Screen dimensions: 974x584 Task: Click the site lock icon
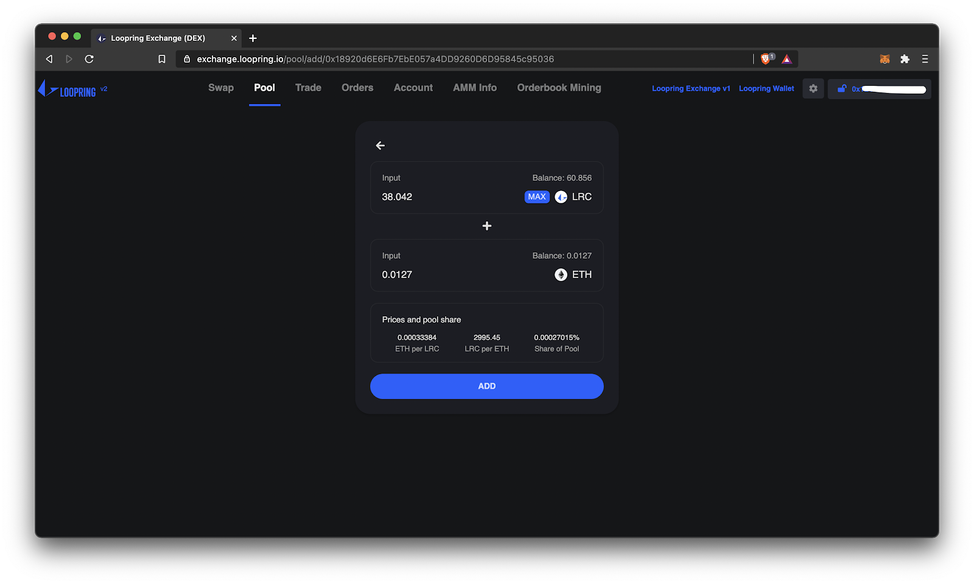tap(187, 59)
